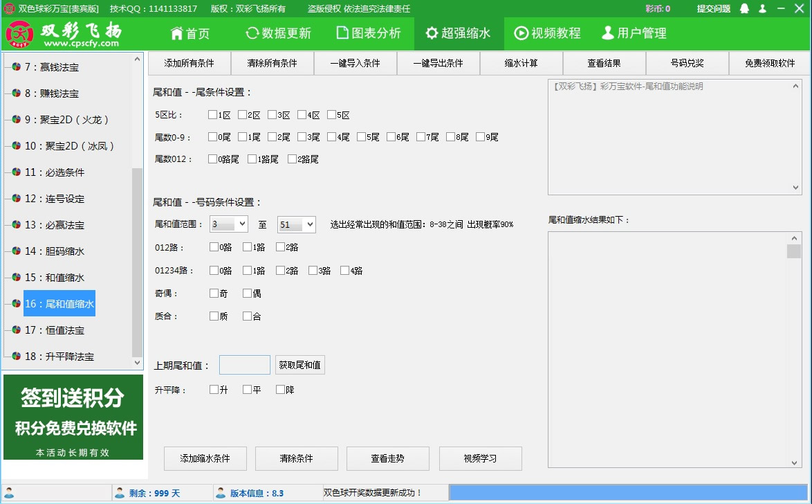The image size is (812, 504).
Task: Open the 尾和值范围 dropdown showing 3
Action: pos(228,224)
